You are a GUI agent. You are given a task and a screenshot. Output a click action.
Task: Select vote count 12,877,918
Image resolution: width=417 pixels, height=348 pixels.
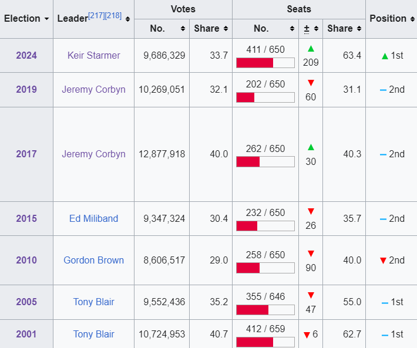click(162, 154)
